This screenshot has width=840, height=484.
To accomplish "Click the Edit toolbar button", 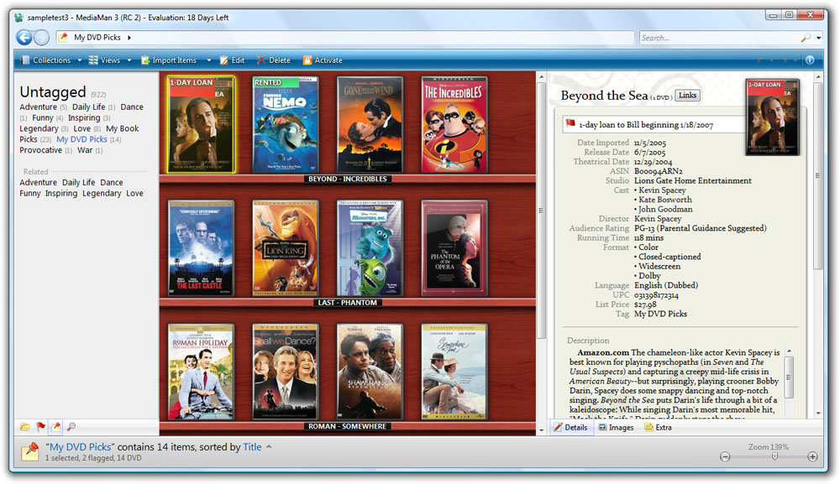I will click(x=233, y=60).
